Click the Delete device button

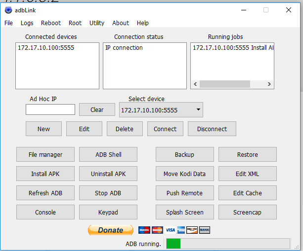(125, 129)
